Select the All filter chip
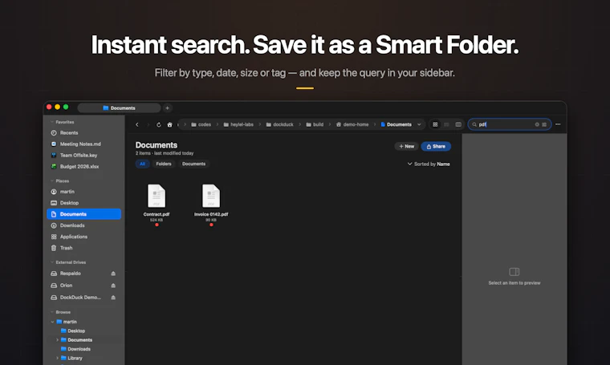610x365 pixels. coord(142,164)
